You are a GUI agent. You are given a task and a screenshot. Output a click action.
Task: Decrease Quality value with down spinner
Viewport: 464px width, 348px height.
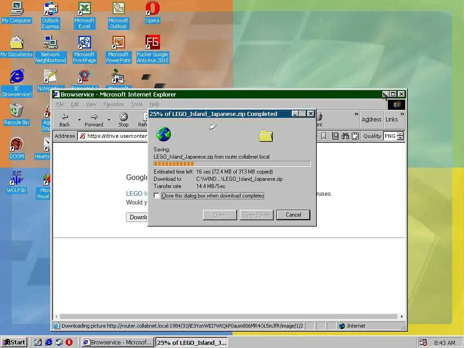[x=401, y=138]
